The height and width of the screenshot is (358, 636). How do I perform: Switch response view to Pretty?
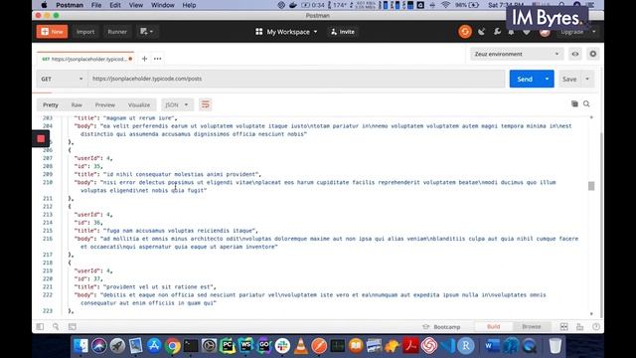pos(51,104)
